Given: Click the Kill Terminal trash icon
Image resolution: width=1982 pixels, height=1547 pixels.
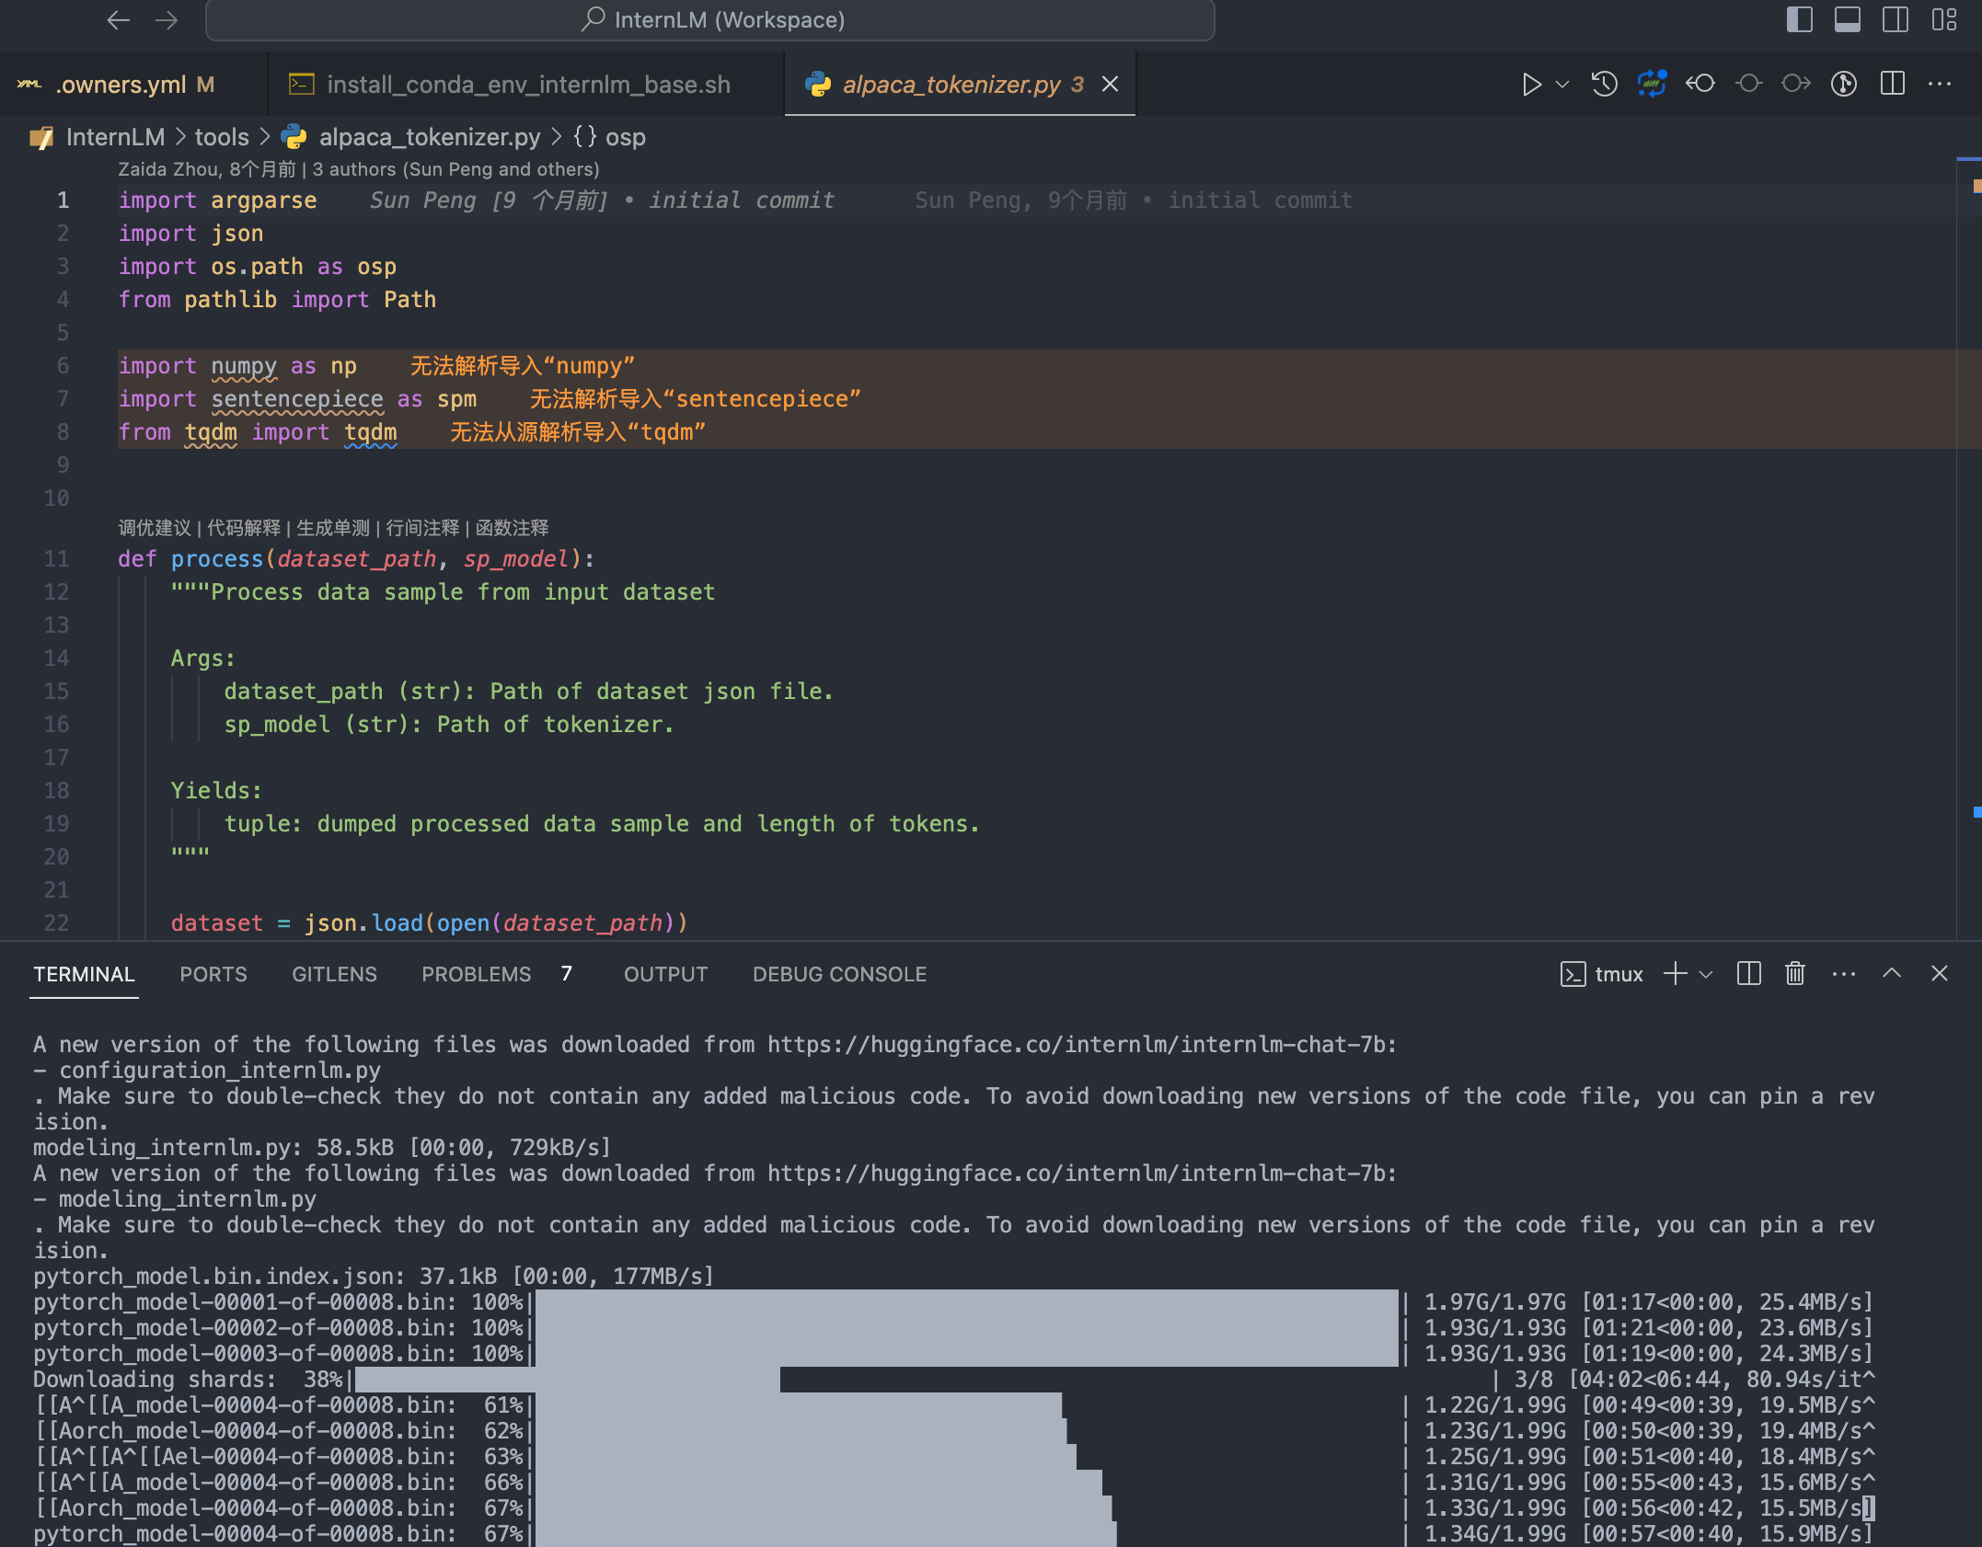Looking at the screenshot, I should (x=1794, y=974).
